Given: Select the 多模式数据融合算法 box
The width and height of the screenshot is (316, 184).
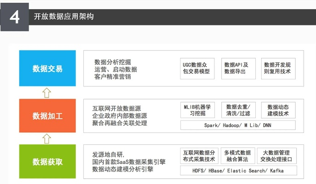Looking at the screenshot, I should pyautogui.click(x=238, y=156).
